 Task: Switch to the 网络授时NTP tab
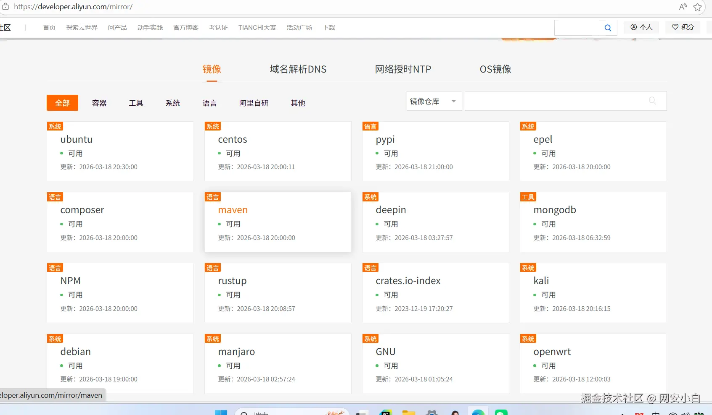point(403,69)
